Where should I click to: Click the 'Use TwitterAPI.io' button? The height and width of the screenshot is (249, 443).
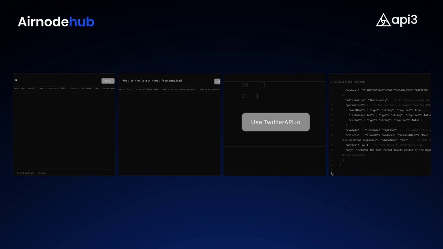click(276, 122)
